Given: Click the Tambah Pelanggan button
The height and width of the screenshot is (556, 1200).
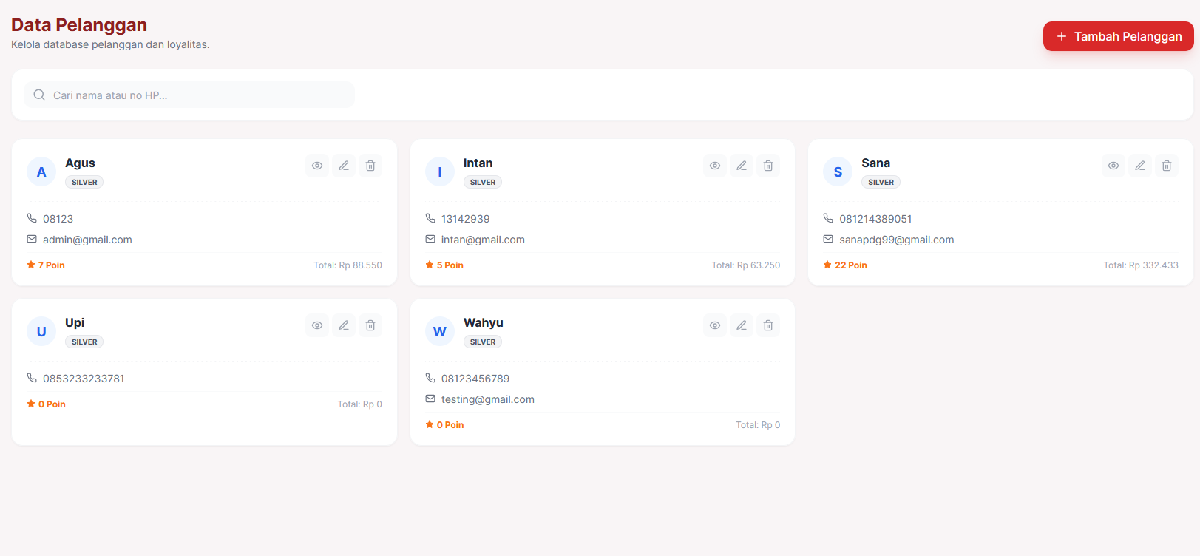Looking at the screenshot, I should pos(1118,36).
